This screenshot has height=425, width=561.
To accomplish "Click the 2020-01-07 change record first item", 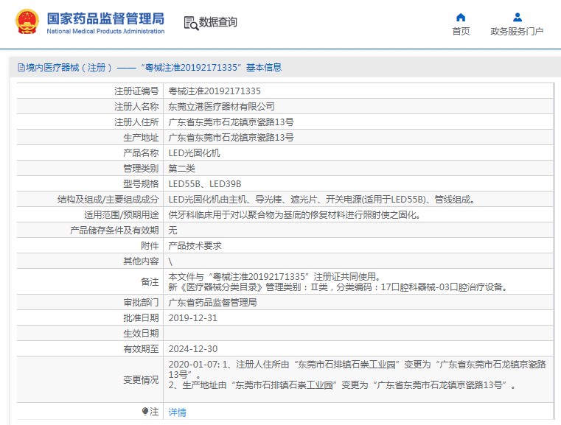I will [x=357, y=369].
